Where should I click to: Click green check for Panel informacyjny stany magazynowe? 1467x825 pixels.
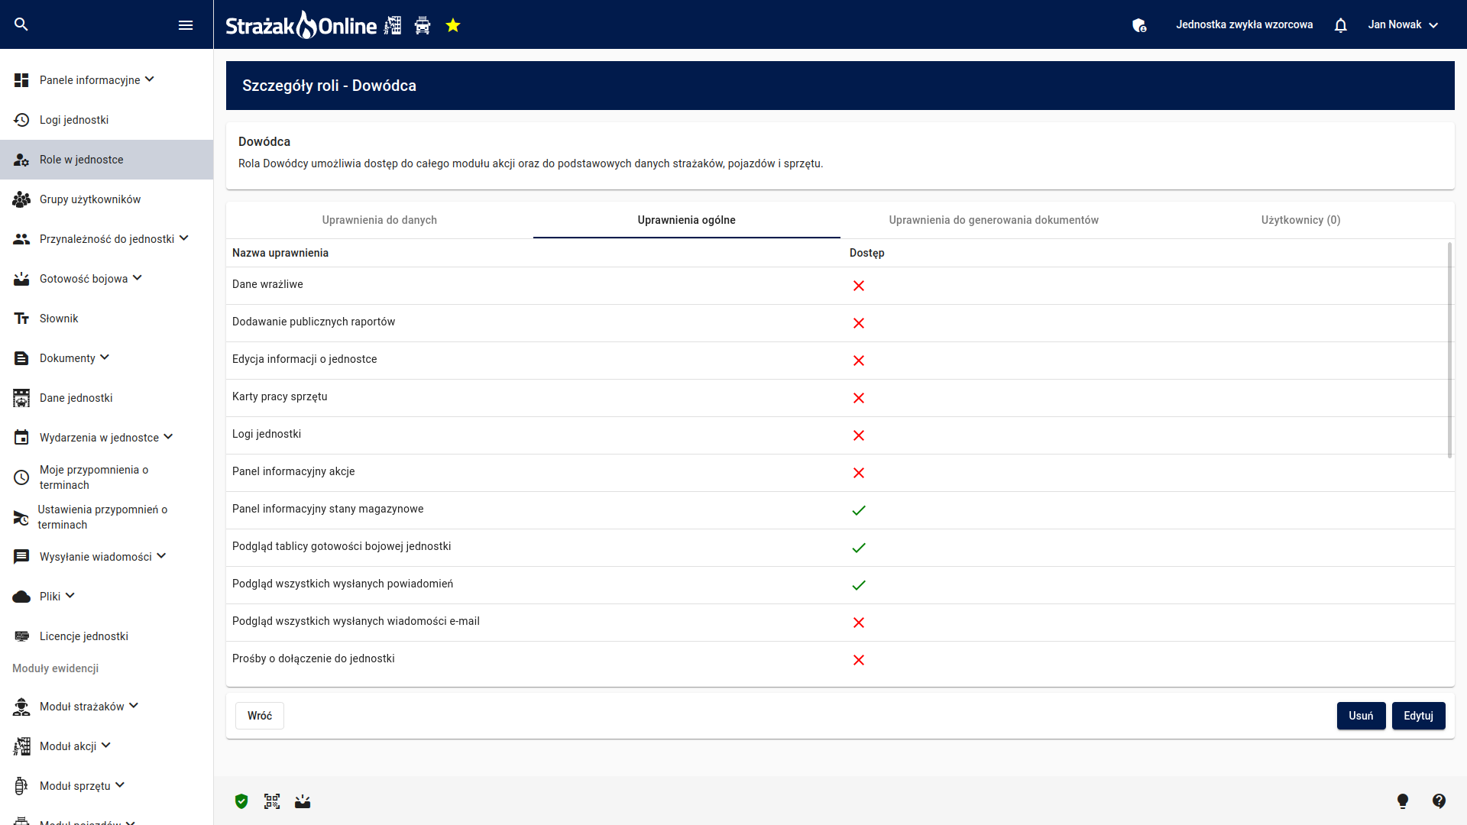(x=859, y=510)
